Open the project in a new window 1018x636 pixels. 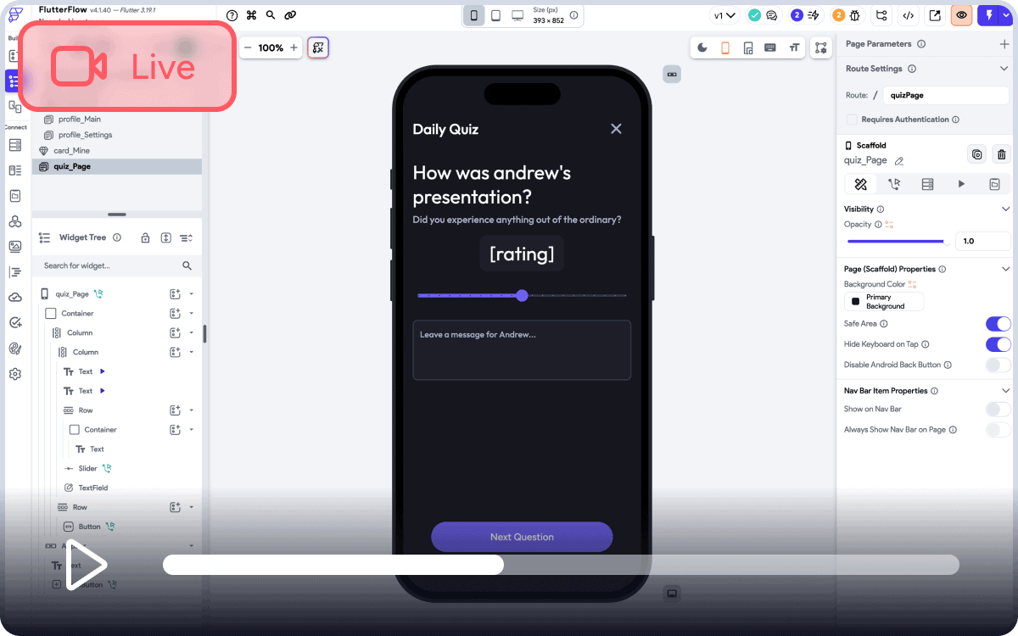point(935,14)
